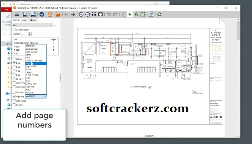Collapse the Page tag combo box
Screen dimensions: 252x144
pos(45,96)
